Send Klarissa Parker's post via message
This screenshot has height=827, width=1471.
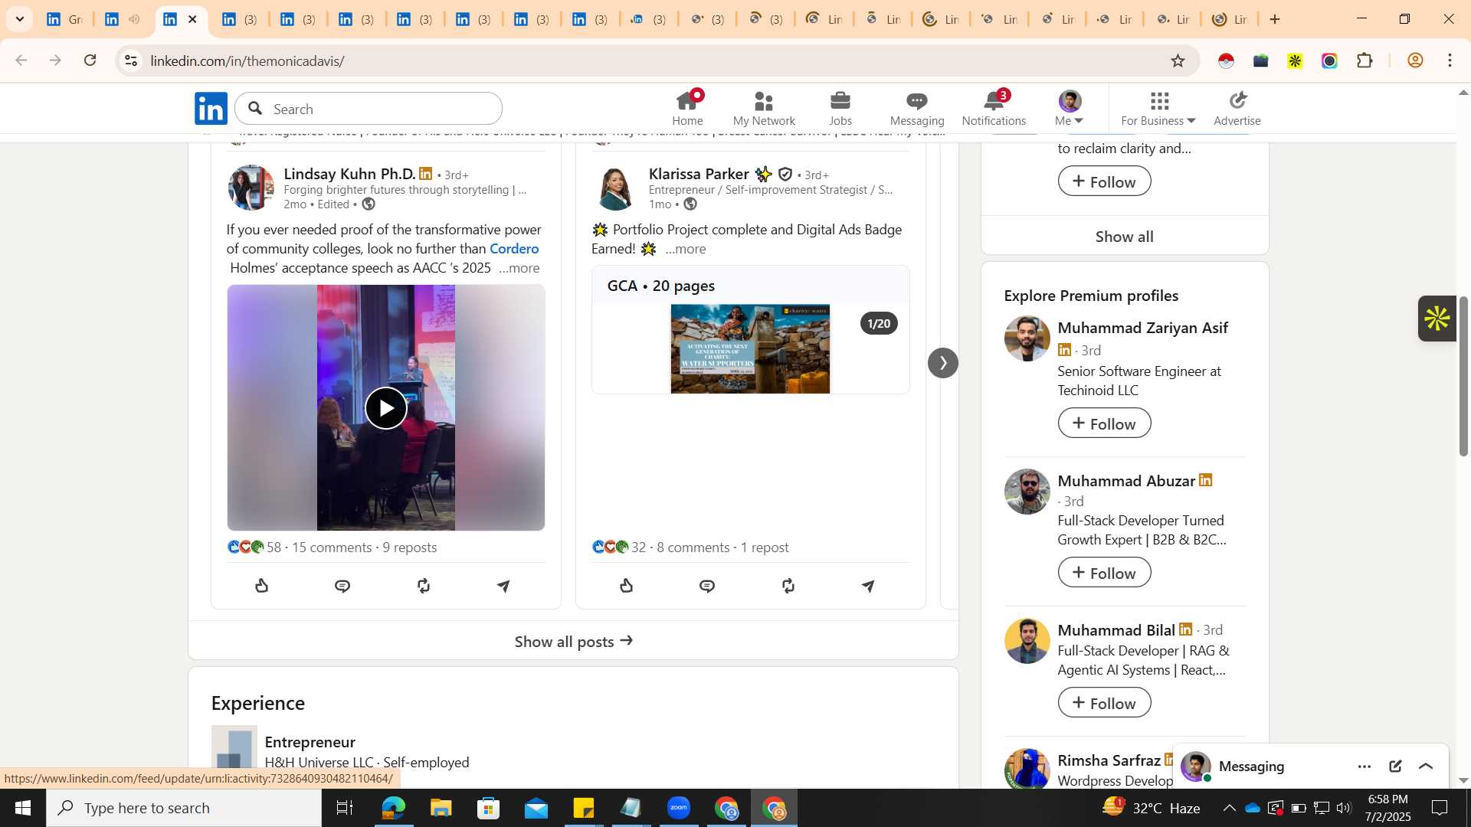tap(868, 586)
